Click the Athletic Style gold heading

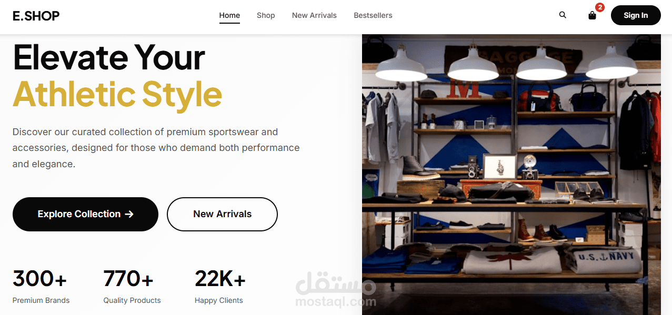point(117,94)
